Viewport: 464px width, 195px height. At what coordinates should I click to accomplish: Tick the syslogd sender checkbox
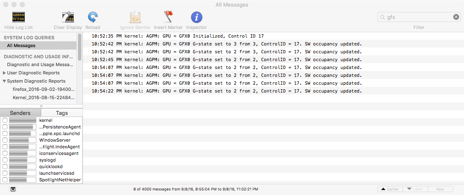(5, 160)
